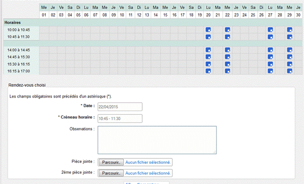Choose the 10:00 à 10:45 slot on Wednesday 22

pos(228,30)
